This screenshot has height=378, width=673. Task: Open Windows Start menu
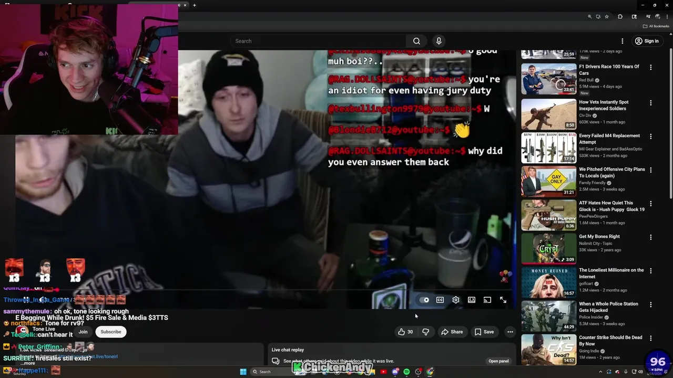pyautogui.click(x=243, y=372)
